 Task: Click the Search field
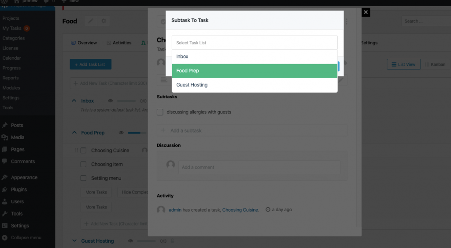426,21
